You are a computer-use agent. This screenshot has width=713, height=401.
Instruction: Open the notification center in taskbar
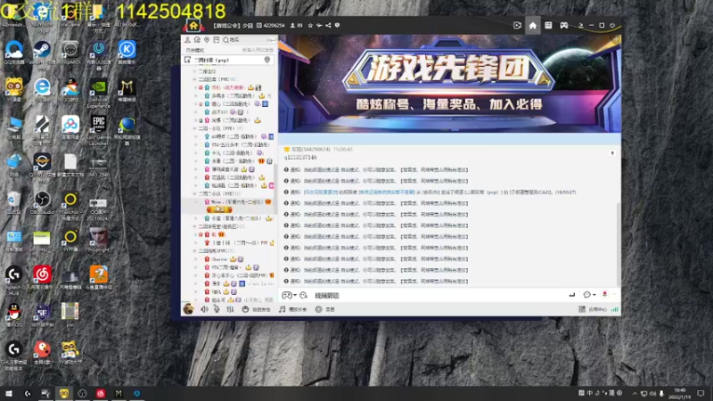(x=701, y=393)
